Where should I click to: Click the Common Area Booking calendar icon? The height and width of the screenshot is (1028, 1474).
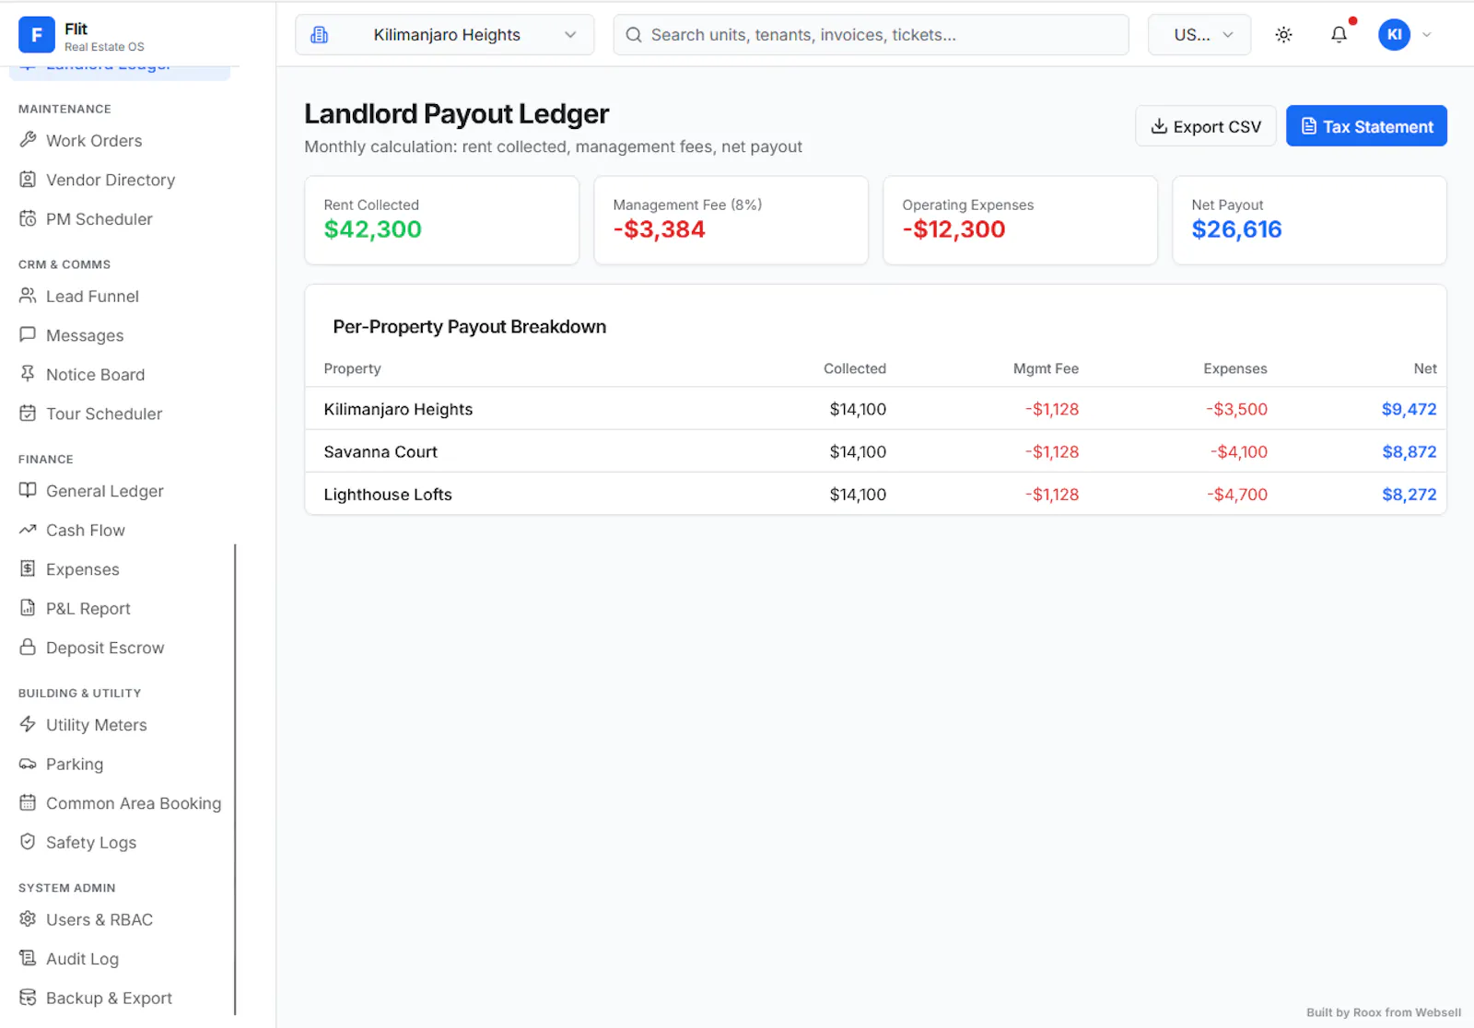tap(28, 803)
